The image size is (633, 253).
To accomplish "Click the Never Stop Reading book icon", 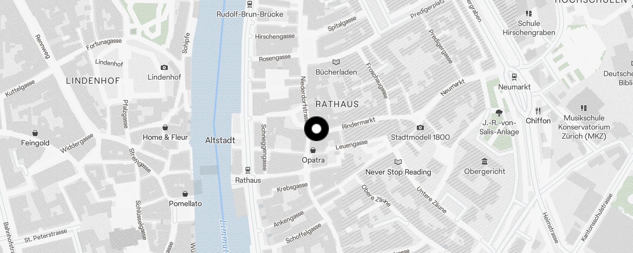I will (398, 162).
